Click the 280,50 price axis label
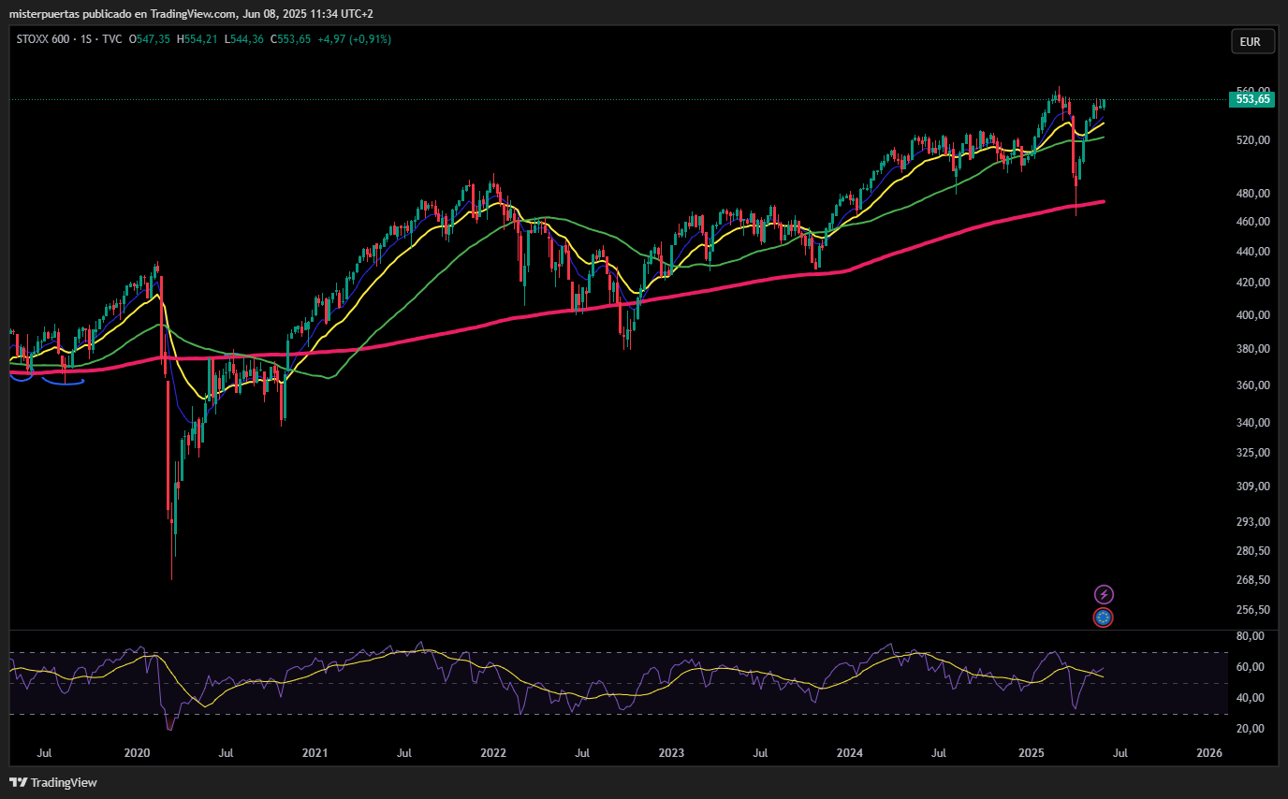The width and height of the screenshot is (1288, 799). click(1252, 551)
